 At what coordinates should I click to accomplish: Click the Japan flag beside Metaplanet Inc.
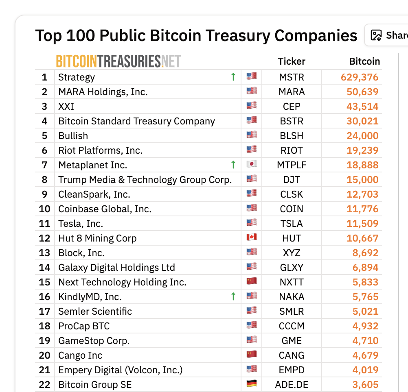[251, 164]
